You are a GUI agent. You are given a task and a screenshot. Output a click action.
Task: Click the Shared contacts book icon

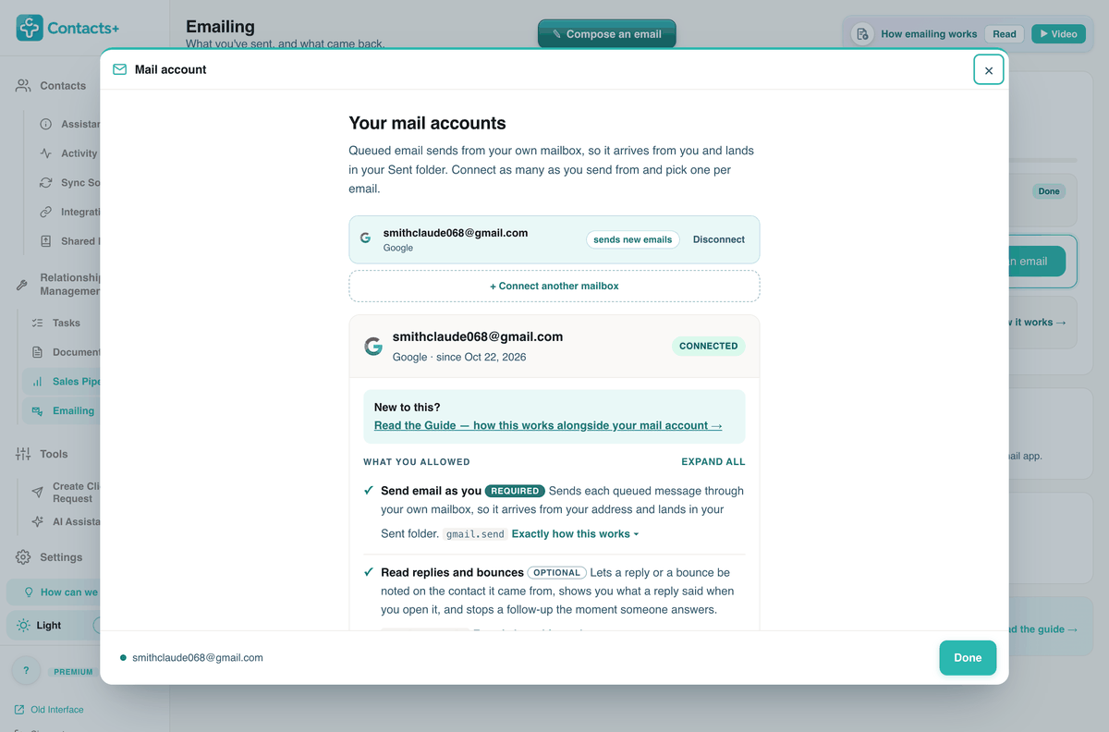point(45,241)
